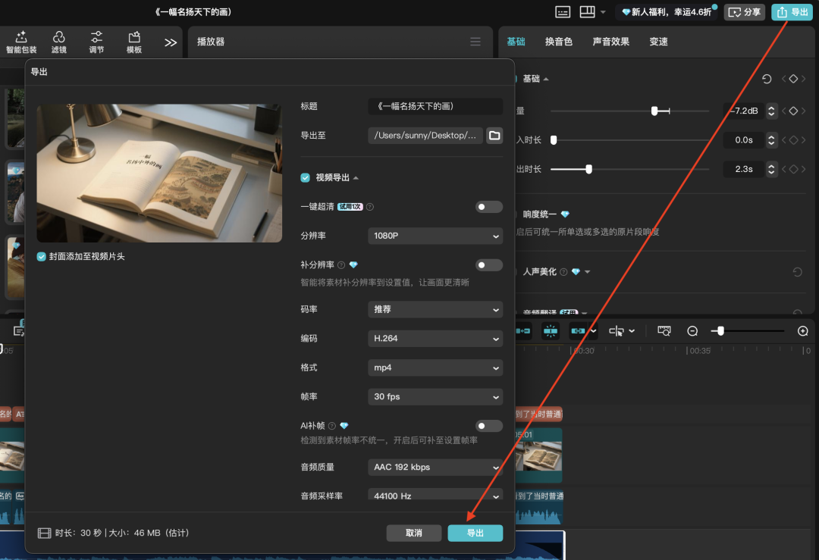
Task: Open the 分辨率 1080P dropdown
Action: click(x=435, y=236)
